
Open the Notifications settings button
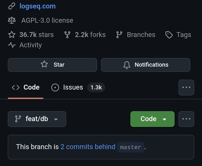[x=146, y=65]
